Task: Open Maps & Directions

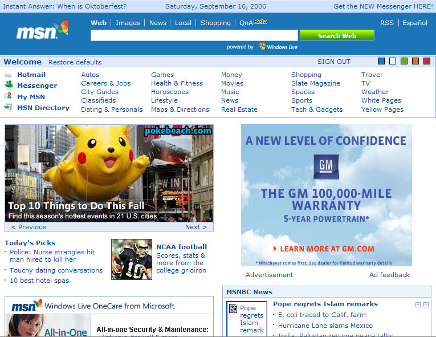Action: pos(180,109)
